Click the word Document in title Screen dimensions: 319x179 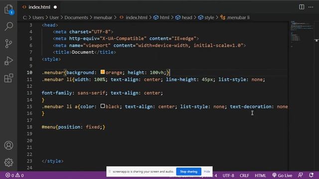pyautogui.click(x=83, y=52)
